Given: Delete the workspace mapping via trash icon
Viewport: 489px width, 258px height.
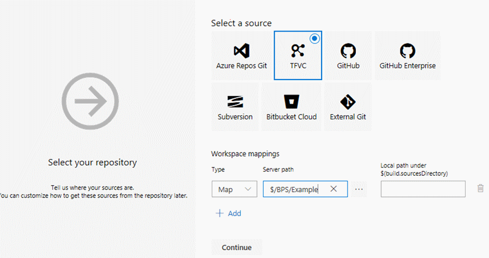Looking at the screenshot, I should pyautogui.click(x=480, y=188).
